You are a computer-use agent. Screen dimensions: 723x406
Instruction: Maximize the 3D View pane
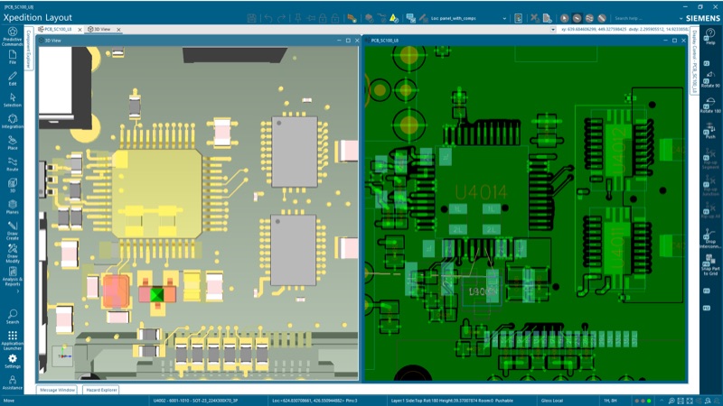click(x=348, y=41)
